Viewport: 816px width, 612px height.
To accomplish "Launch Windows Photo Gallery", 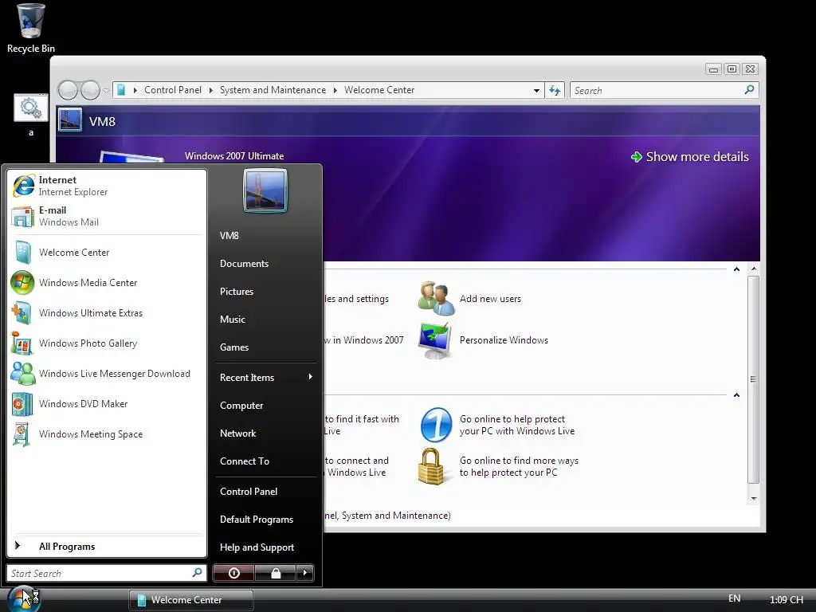I will click(107, 343).
